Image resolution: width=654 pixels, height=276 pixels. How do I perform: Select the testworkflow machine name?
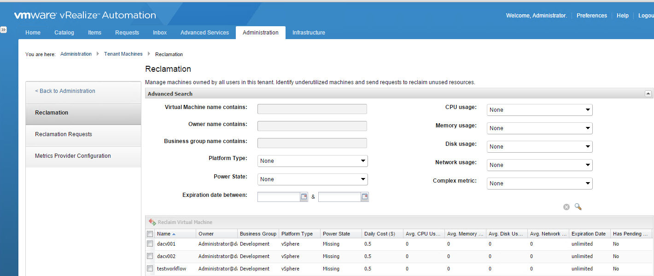(x=172, y=269)
